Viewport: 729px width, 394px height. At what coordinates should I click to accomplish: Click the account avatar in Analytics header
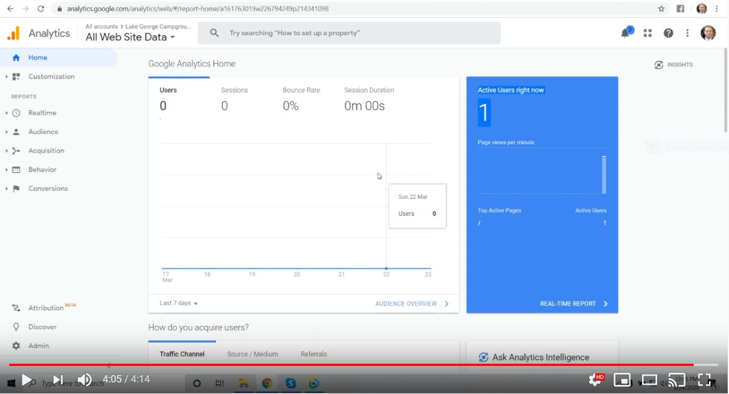coord(708,33)
